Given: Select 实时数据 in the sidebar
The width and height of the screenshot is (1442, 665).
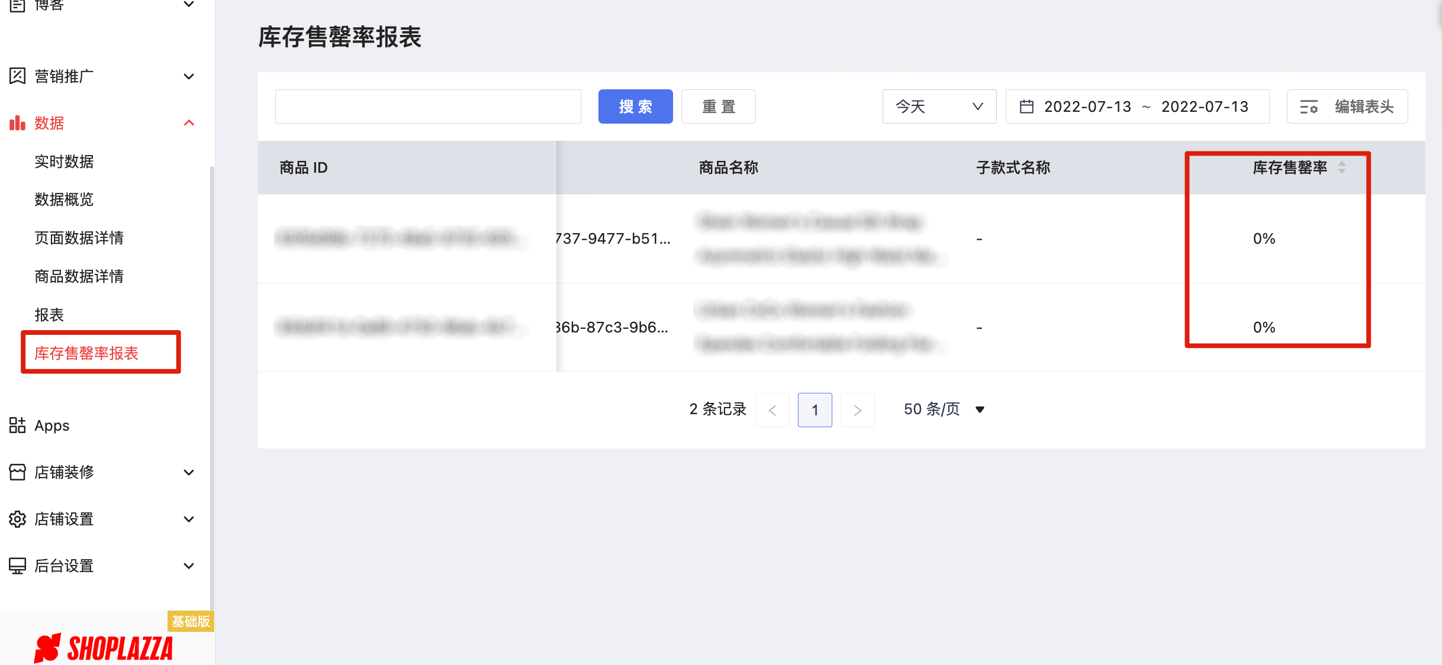Looking at the screenshot, I should pos(64,161).
